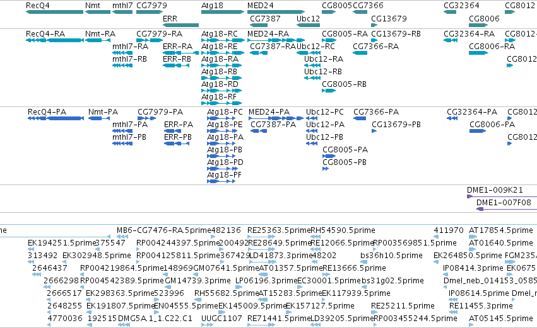Select the CG13679-PB protein label
Screen dimensions: 537x328
tap(396, 125)
